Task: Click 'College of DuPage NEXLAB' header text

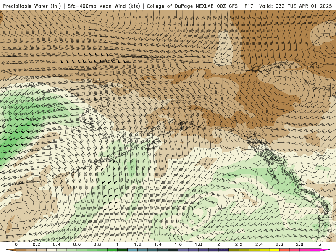Action: pos(180,6)
